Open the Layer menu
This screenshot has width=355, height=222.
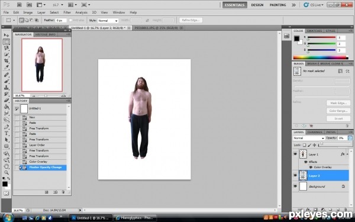pyautogui.click(x=41, y=12)
